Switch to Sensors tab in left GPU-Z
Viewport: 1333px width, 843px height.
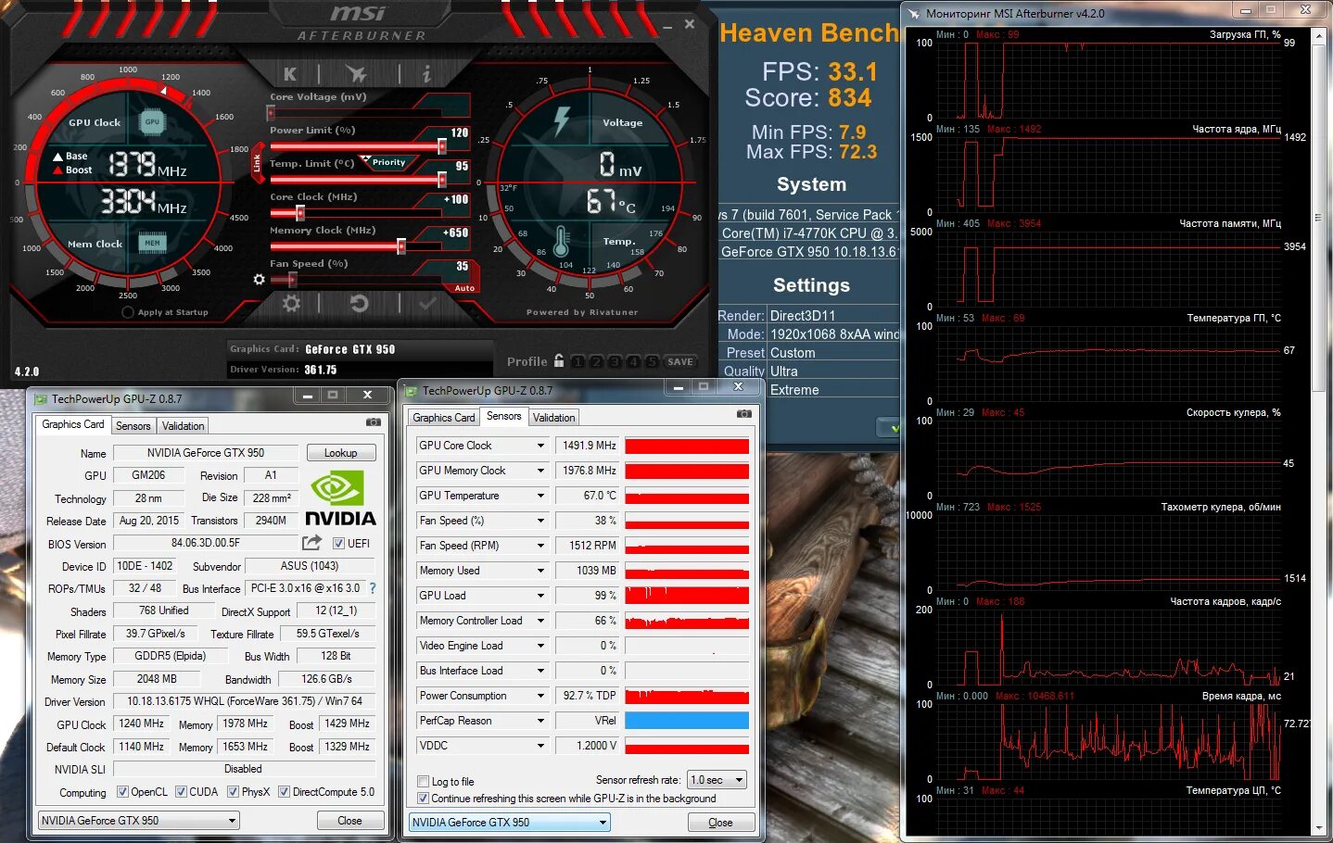(133, 426)
